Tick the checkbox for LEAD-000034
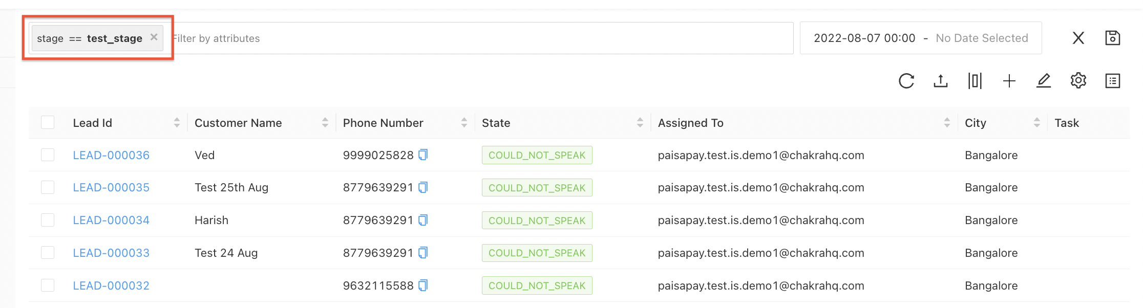1143x308 pixels. (x=48, y=220)
